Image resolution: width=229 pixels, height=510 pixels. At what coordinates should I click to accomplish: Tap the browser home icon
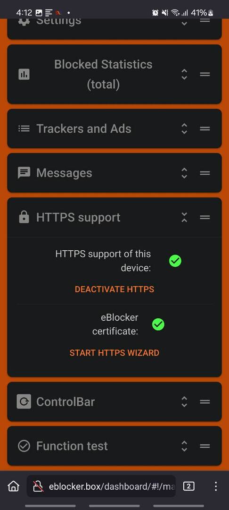tap(13, 486)
